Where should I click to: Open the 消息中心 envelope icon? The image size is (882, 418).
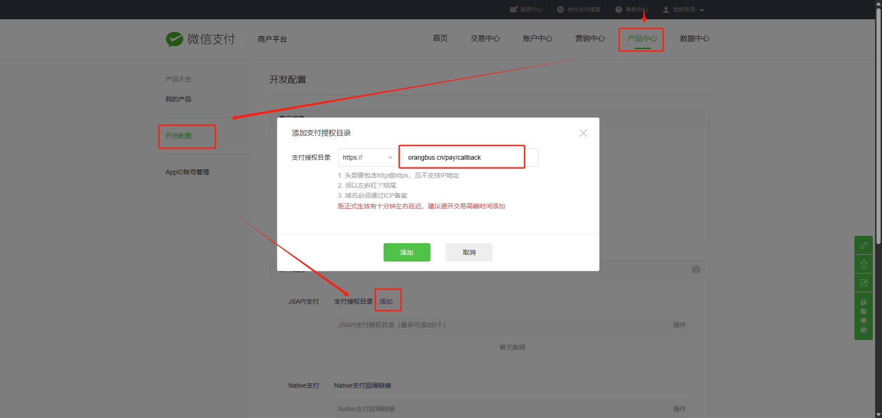pyautogui.click(x=514, y=10)
